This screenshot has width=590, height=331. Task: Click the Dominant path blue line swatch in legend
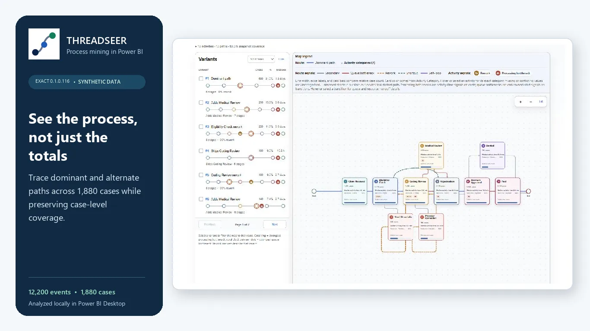coord(310,63)
